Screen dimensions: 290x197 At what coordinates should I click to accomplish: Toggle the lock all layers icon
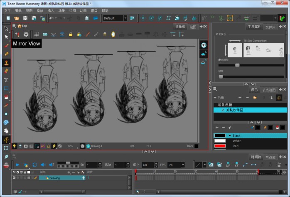tap(25, 172)
